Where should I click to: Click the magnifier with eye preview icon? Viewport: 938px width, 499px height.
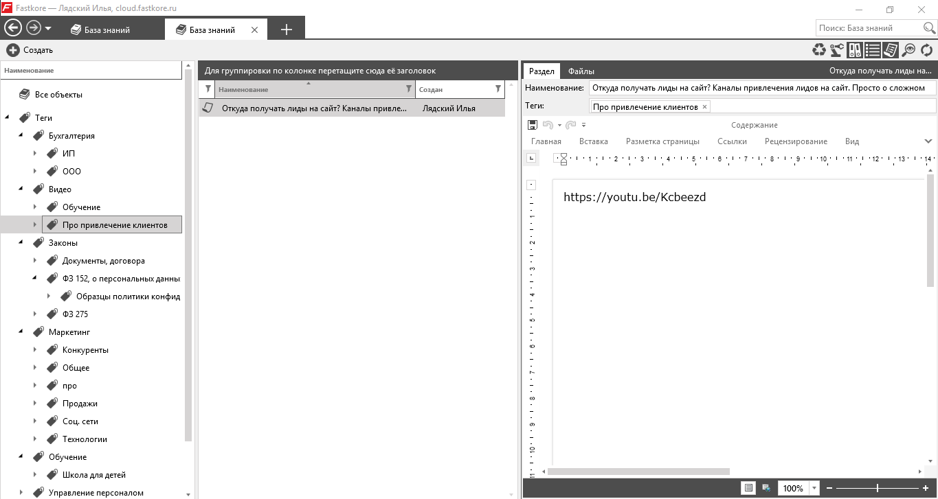point(909,49)
